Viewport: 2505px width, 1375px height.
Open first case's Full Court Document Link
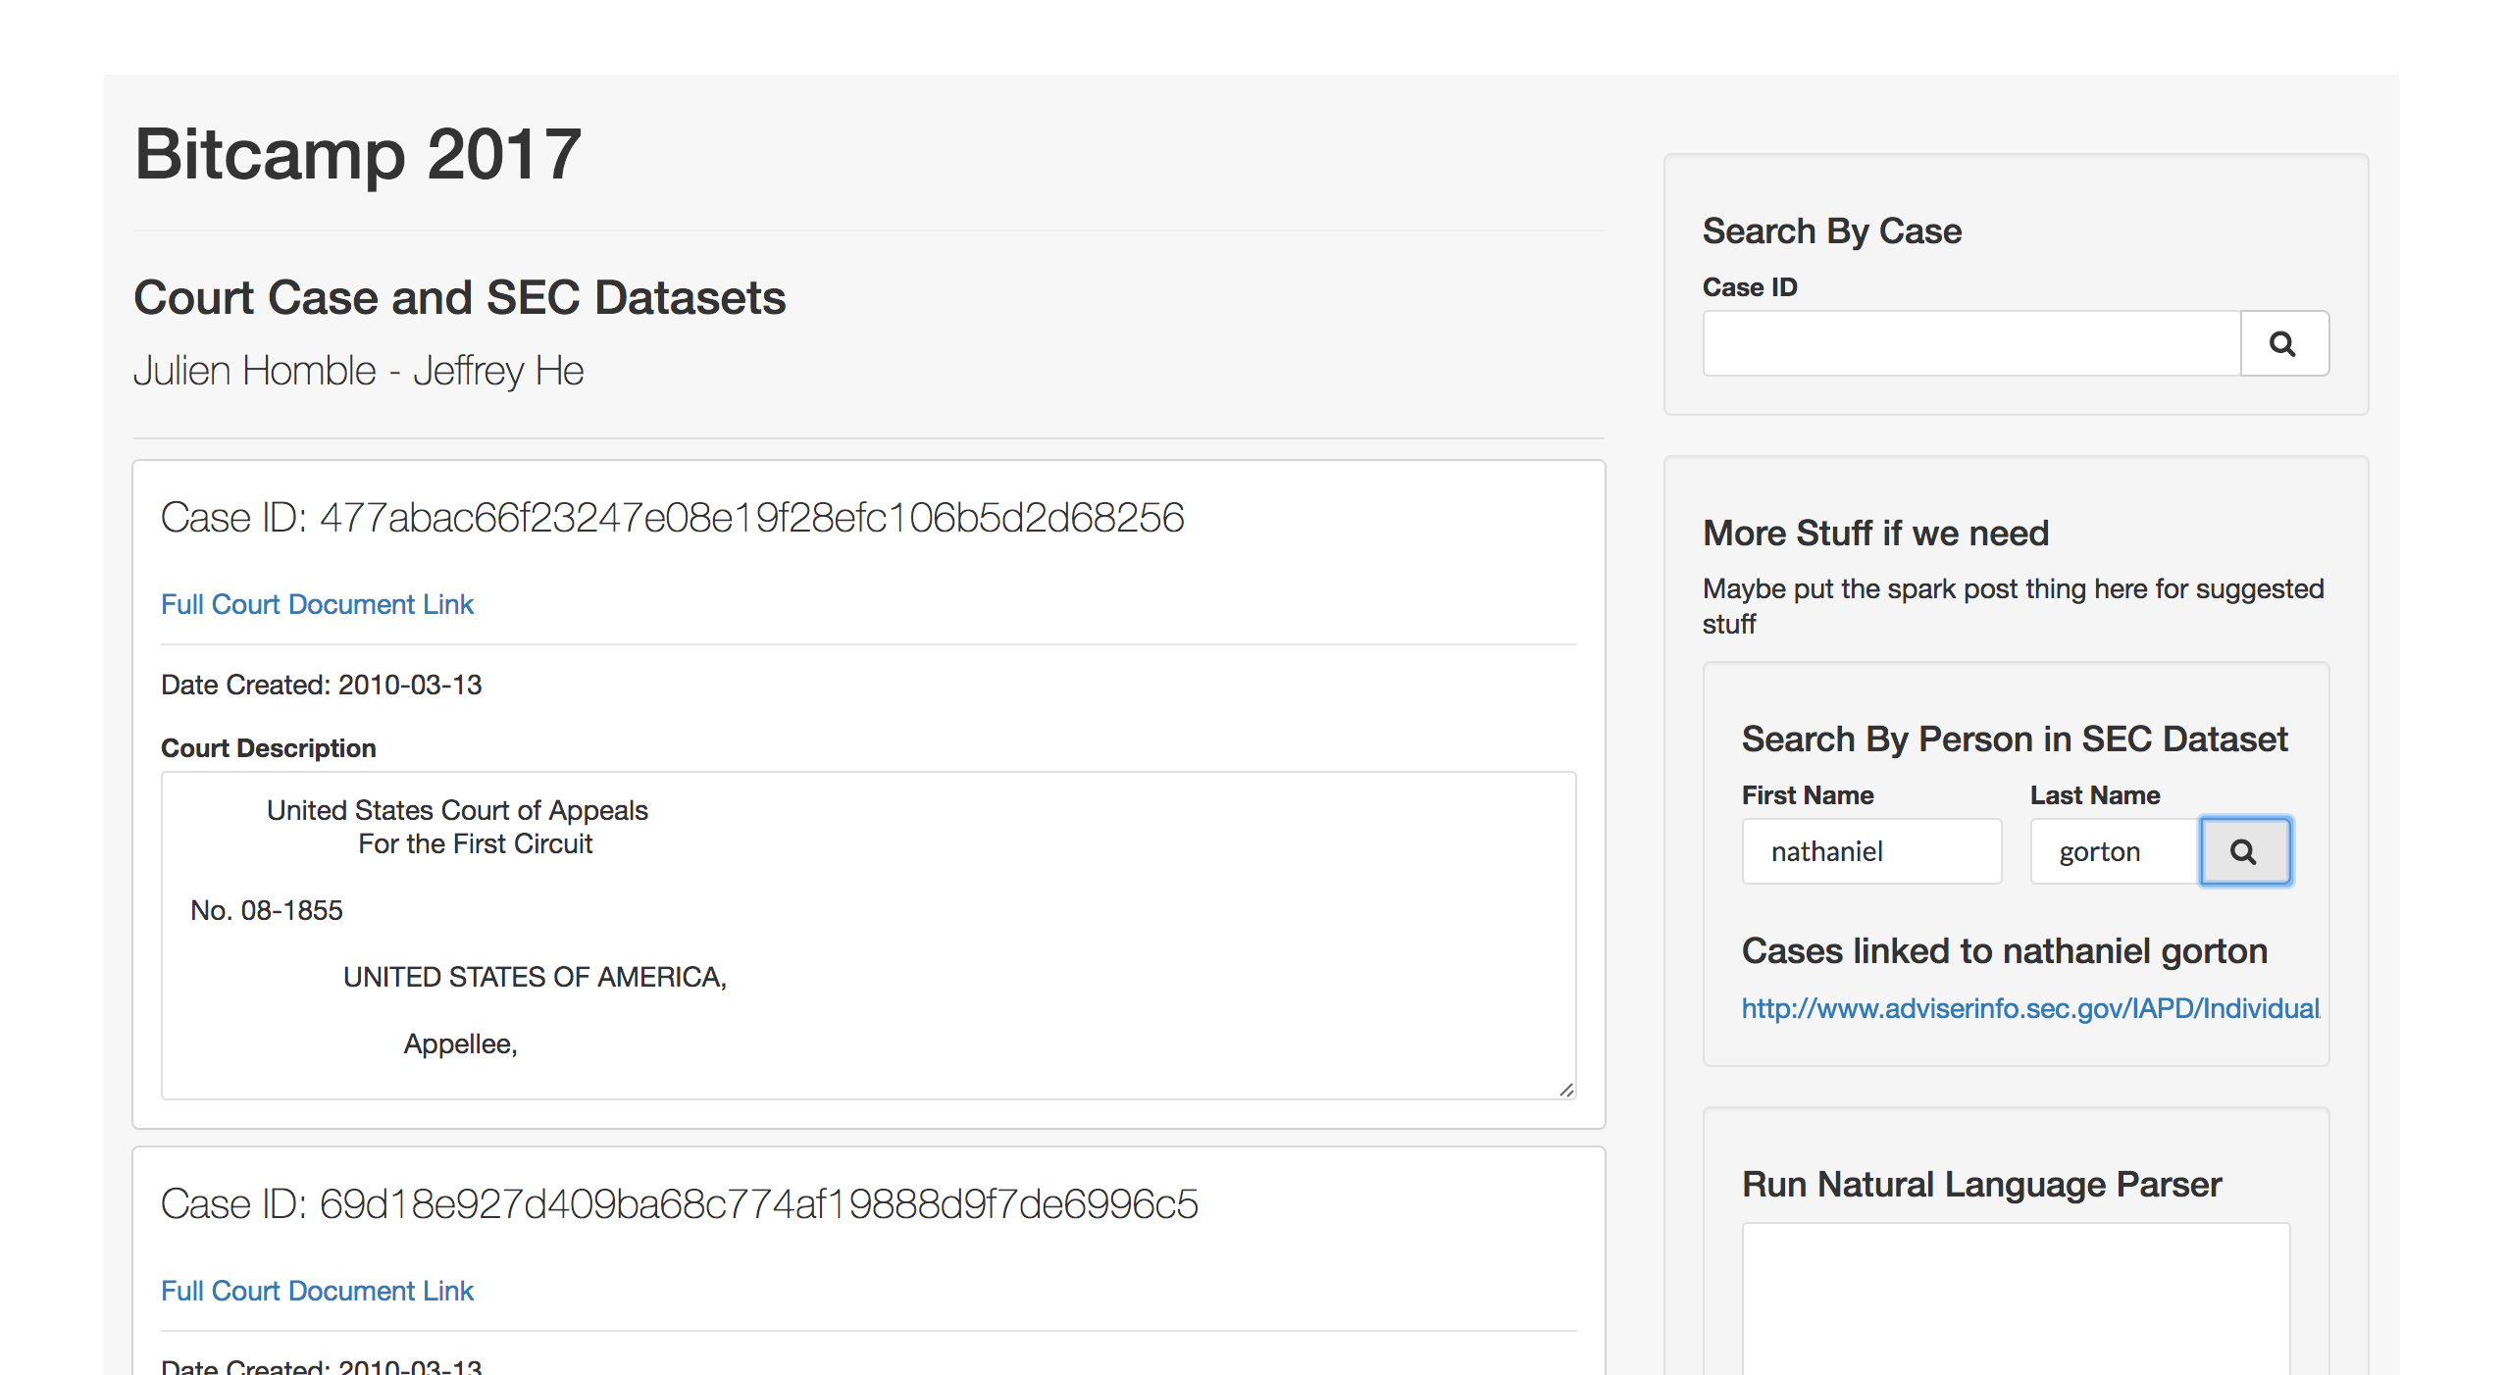tap(317, 604)
